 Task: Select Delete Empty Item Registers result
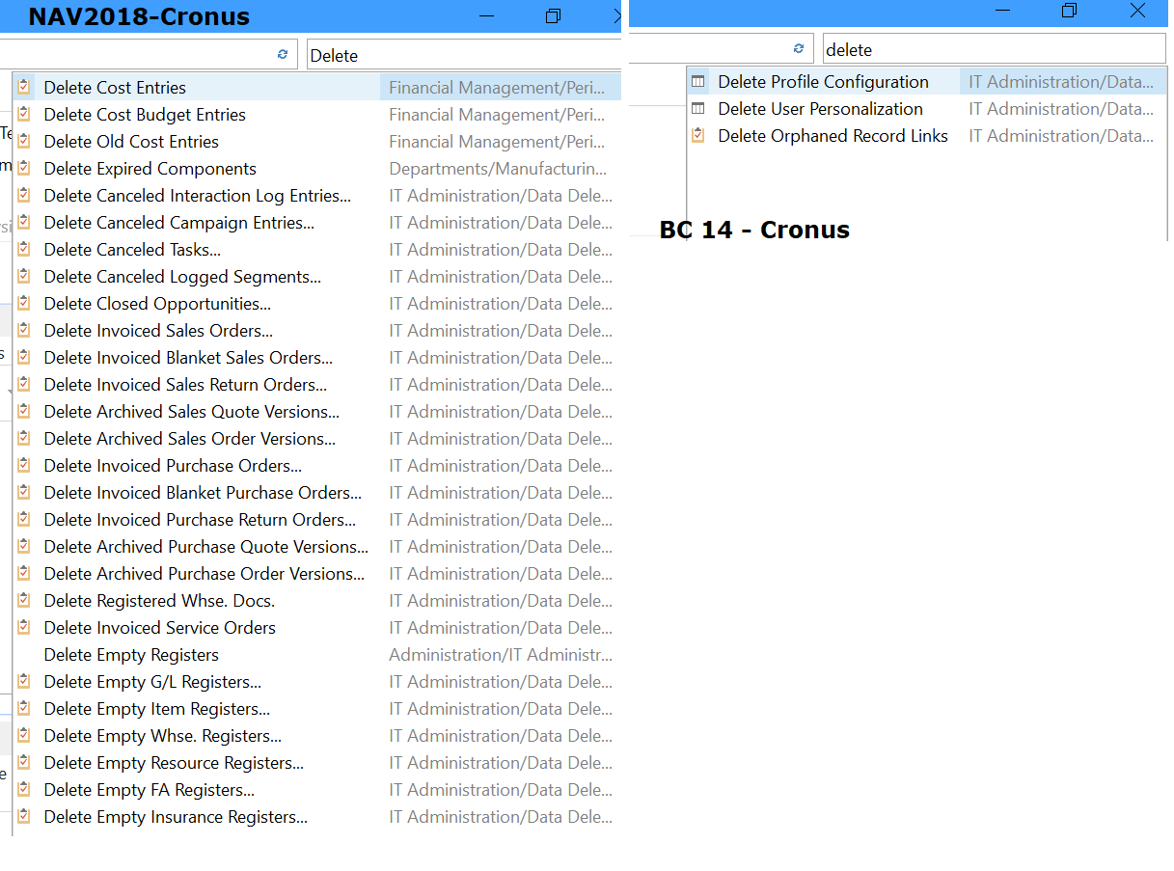[316, 708]
